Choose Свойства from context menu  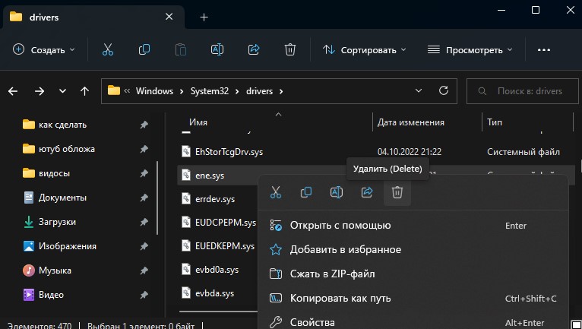click(413, 321)
